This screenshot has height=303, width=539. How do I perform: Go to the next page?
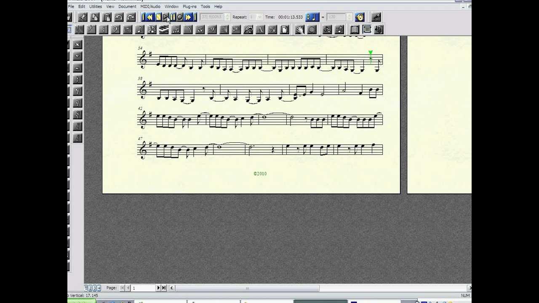click(158, 288)
